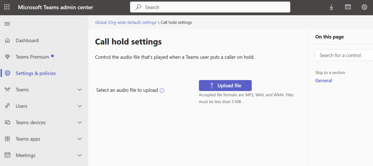
Task: Click the Upload file button
Action: 225,86
